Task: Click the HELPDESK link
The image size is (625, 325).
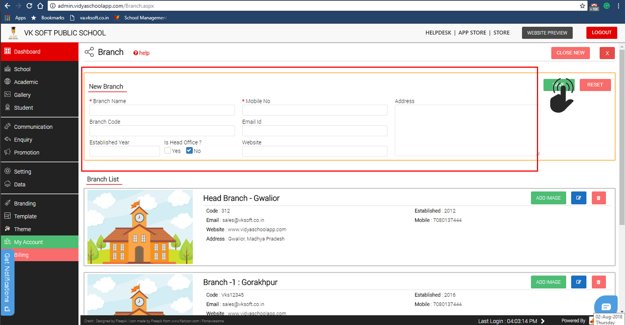Action: (x=438, y=33)
